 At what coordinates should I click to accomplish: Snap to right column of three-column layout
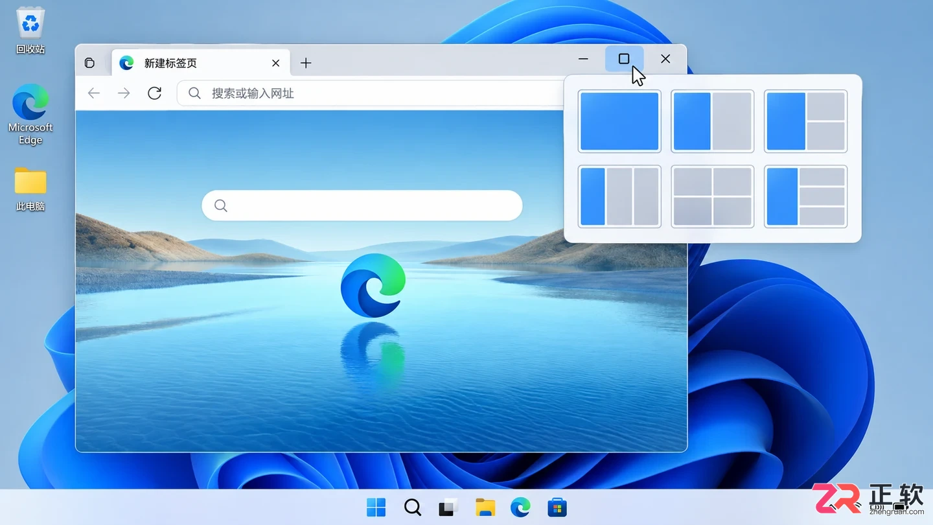coord(646,196)
